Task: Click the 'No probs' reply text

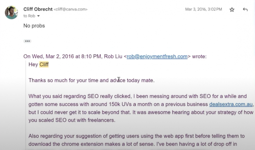Action: (x=34, y=26)
